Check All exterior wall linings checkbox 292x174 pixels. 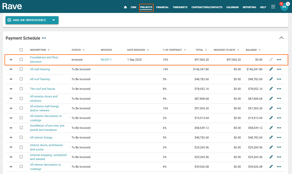[x=21, y=108]
